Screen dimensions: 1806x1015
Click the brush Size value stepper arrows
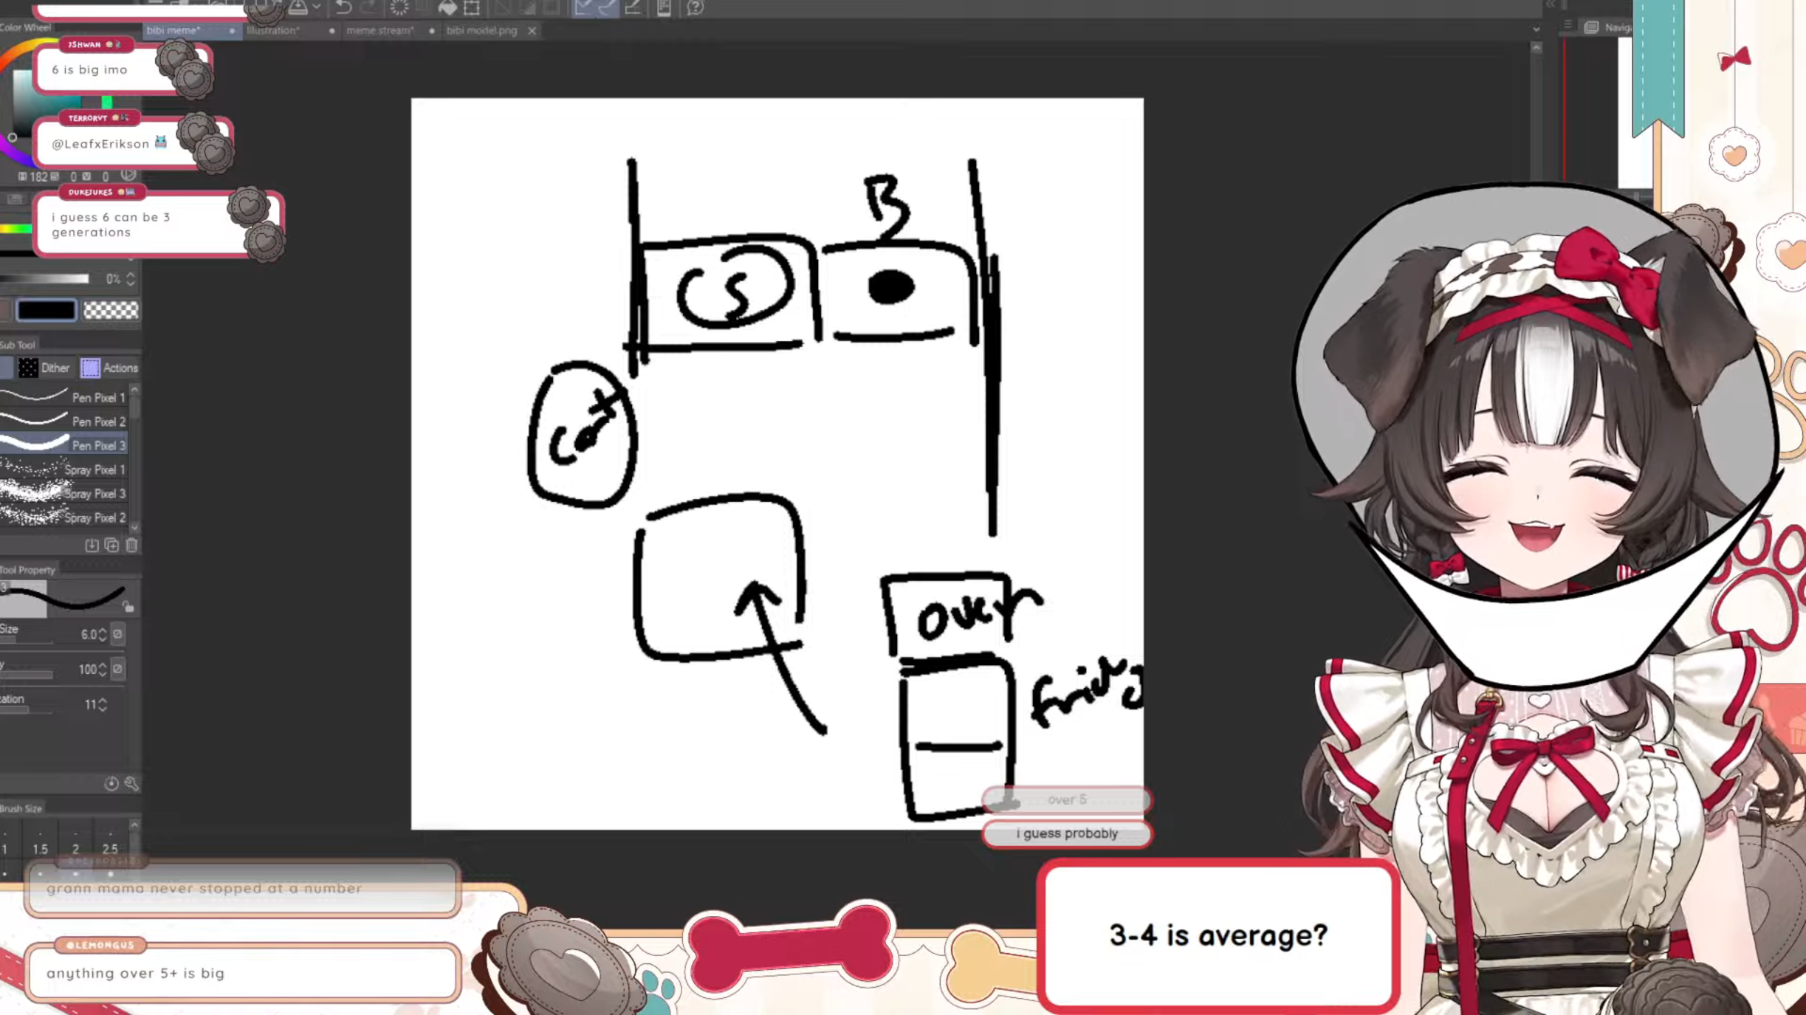(x=103, y=634)
